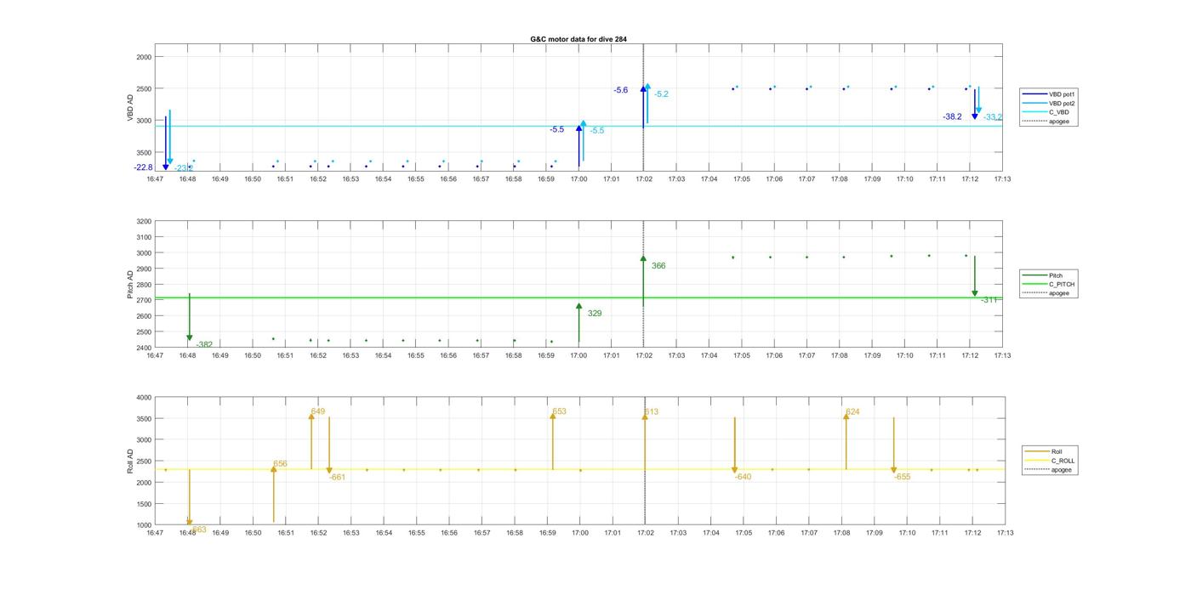This screenshot has height=589, width=1191.
Task: Click the '-33.2' annotation in VBD plot
Action: (993, 117)
